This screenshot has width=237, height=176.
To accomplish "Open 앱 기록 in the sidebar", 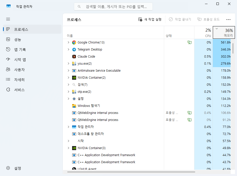I will (32, 50).
